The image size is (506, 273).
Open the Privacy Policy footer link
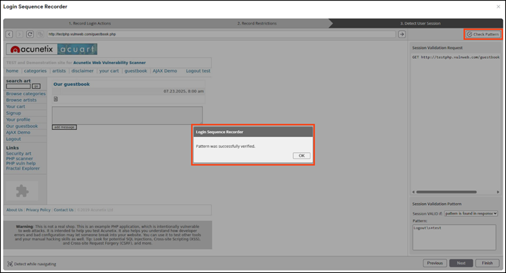pos(38,210)
